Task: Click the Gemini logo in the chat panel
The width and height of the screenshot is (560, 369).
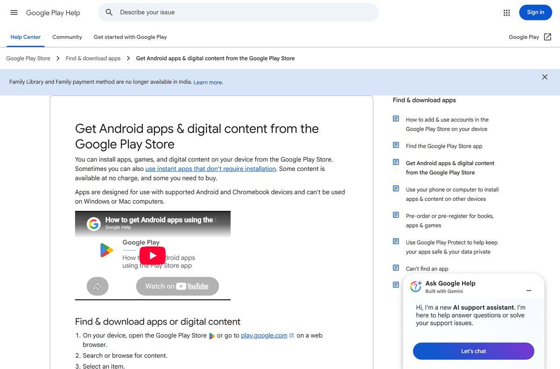Action: (x=416, y=287)
